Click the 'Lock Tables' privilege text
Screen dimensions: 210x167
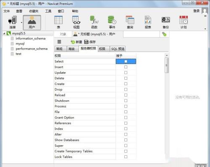click(63, 157)
